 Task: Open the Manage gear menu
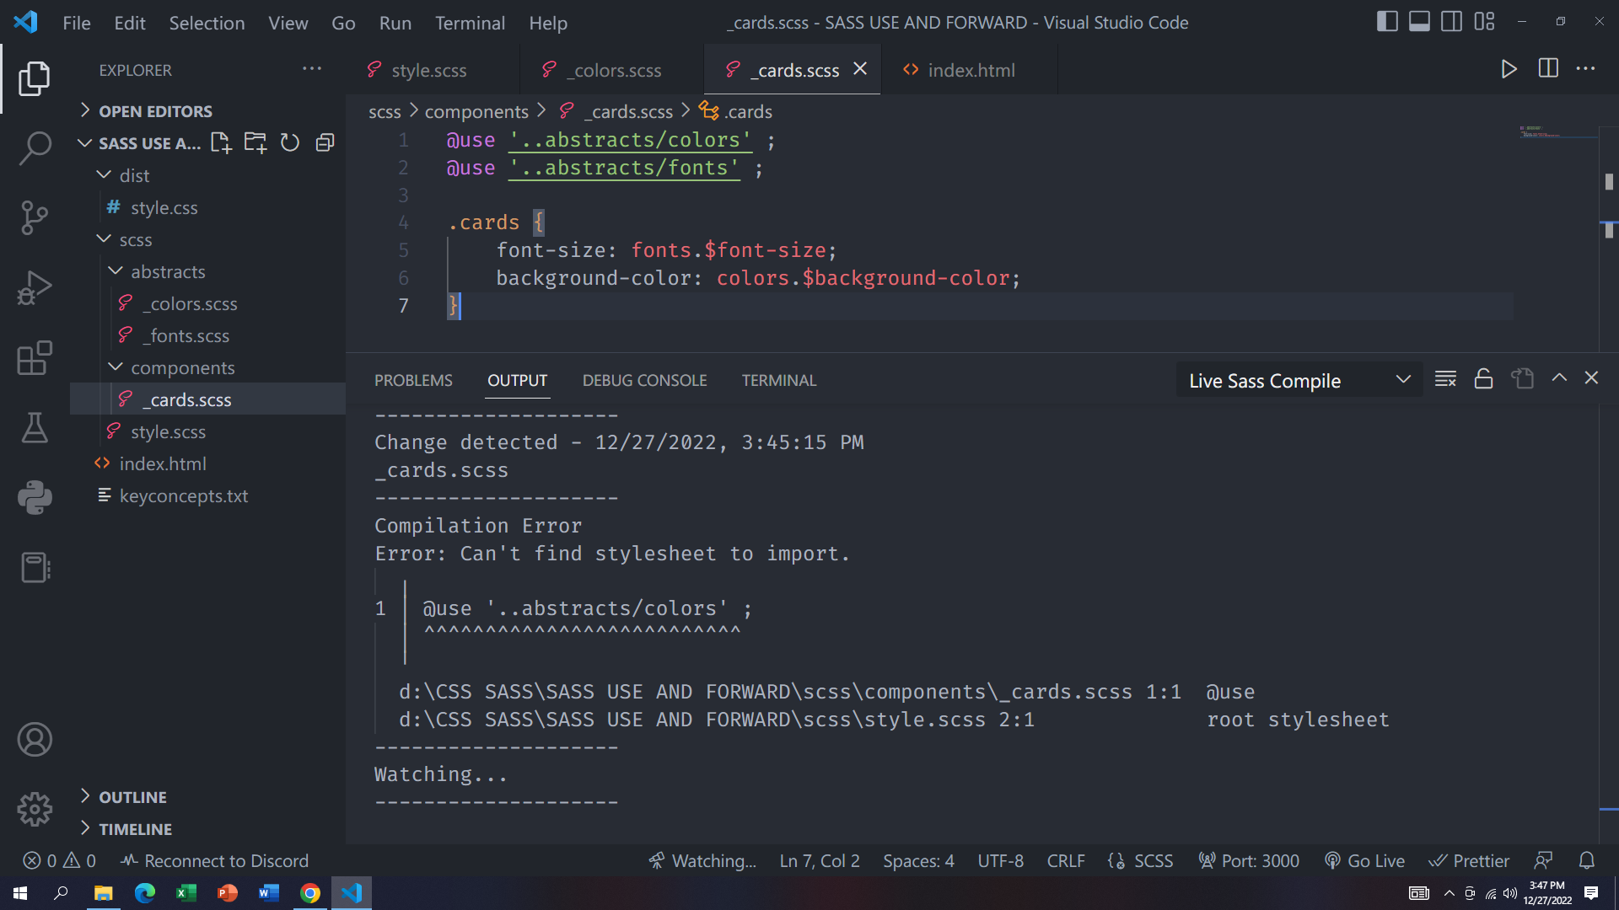[x=35, y=810]
